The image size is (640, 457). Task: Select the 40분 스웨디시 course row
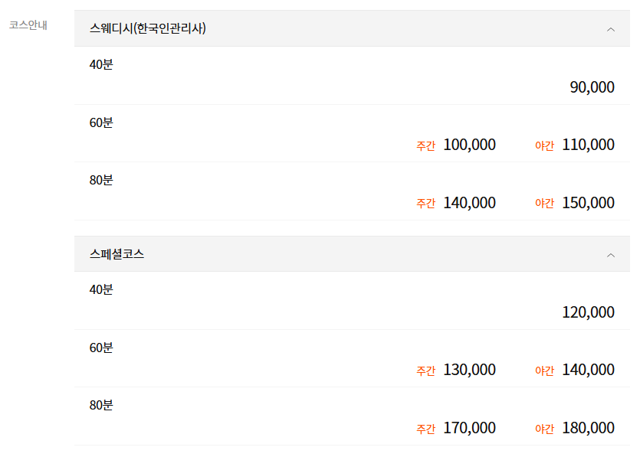[x=345, y=76]
